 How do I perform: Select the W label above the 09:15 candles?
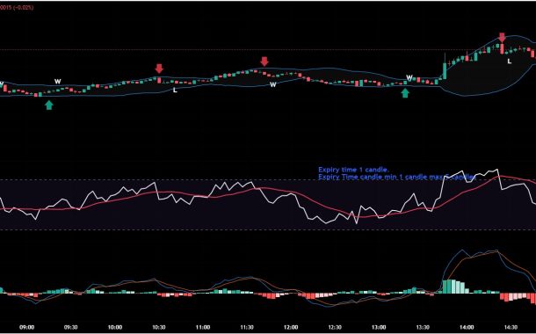58,82
